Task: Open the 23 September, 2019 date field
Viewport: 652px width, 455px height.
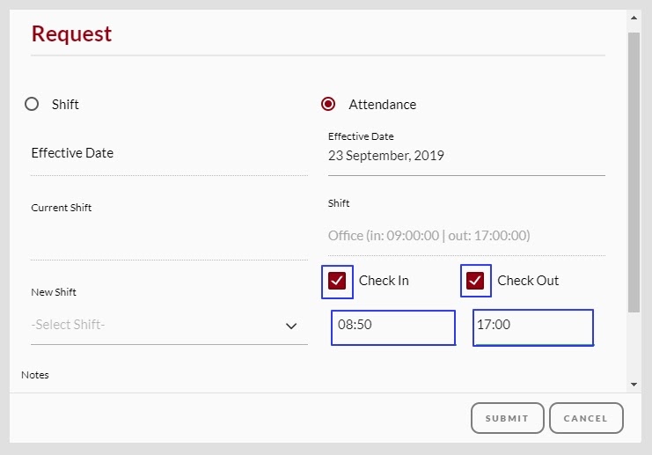Action: click(465, 157)
